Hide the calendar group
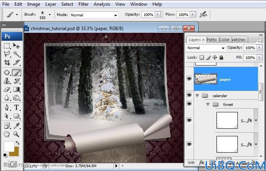266x171 pixels. coord(189,95)
